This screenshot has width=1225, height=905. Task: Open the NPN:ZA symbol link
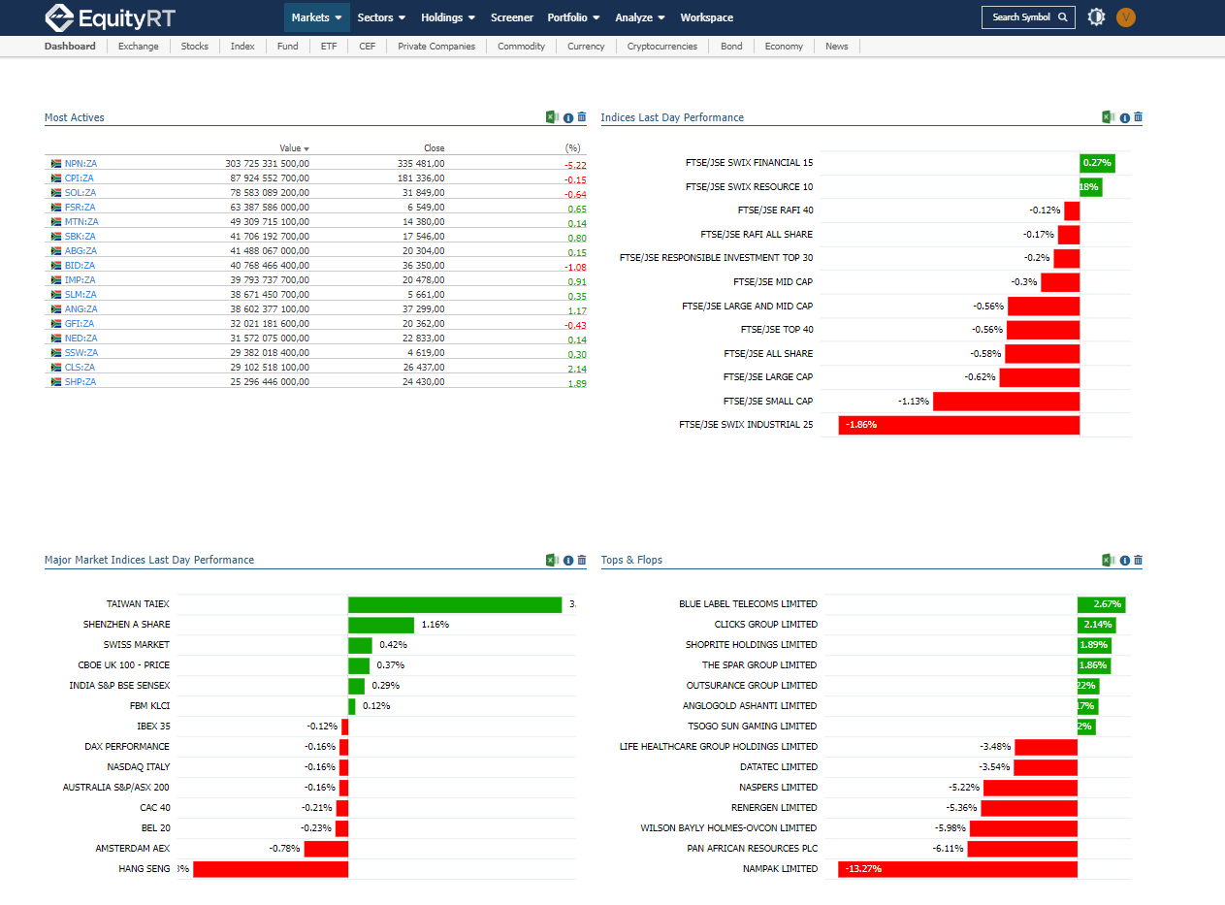tap(81, 164)
